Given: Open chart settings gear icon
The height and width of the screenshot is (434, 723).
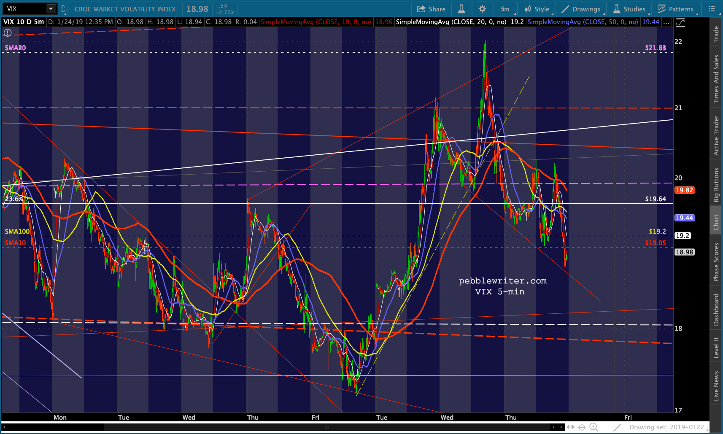Looking at the screenshot, I should (483, 9).
